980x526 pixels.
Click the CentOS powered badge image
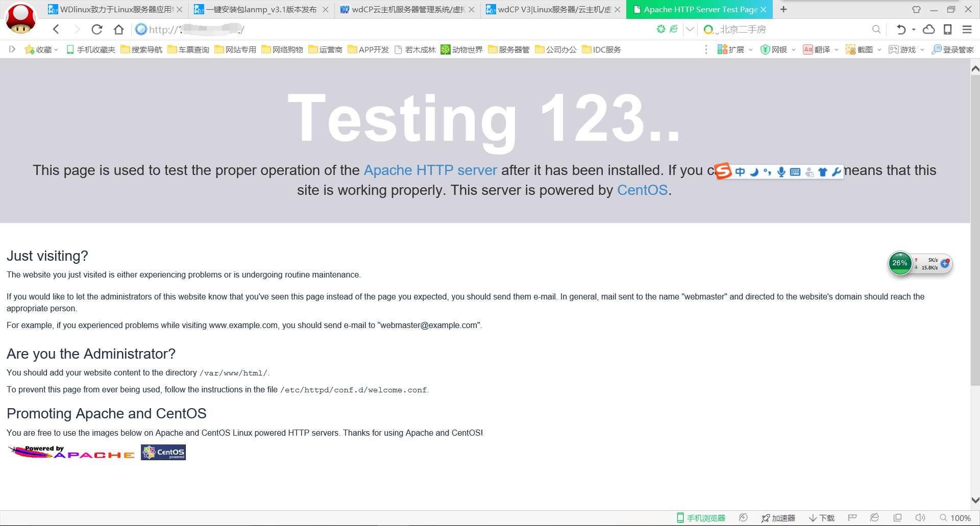tap(163, 452)
